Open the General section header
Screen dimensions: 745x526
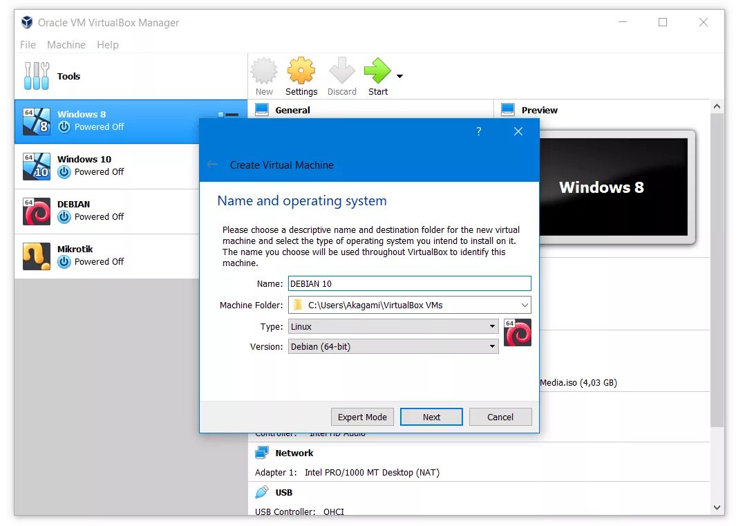tap(293, 110)
